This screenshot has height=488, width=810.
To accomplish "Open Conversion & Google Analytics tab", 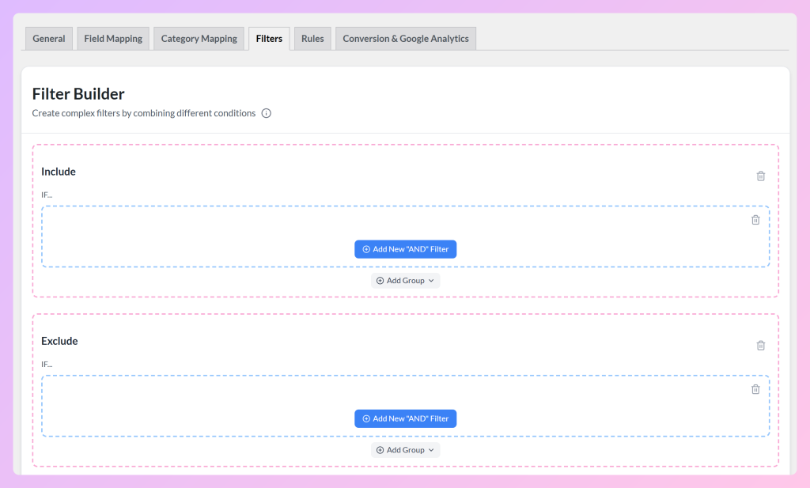I will (x=406, y=39).
